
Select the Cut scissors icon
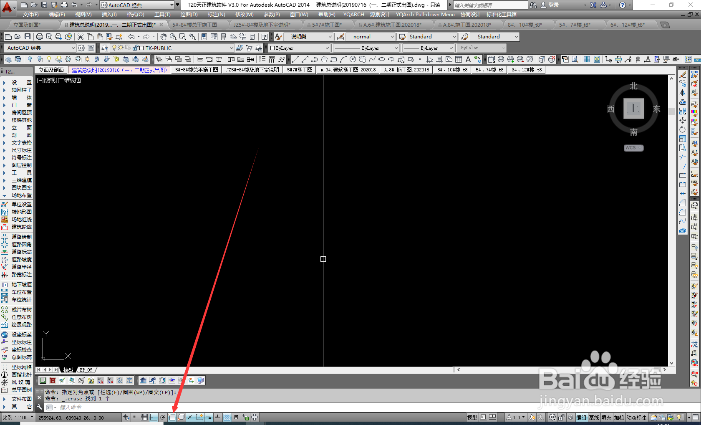pyautogui.click(x=81, y=37)
